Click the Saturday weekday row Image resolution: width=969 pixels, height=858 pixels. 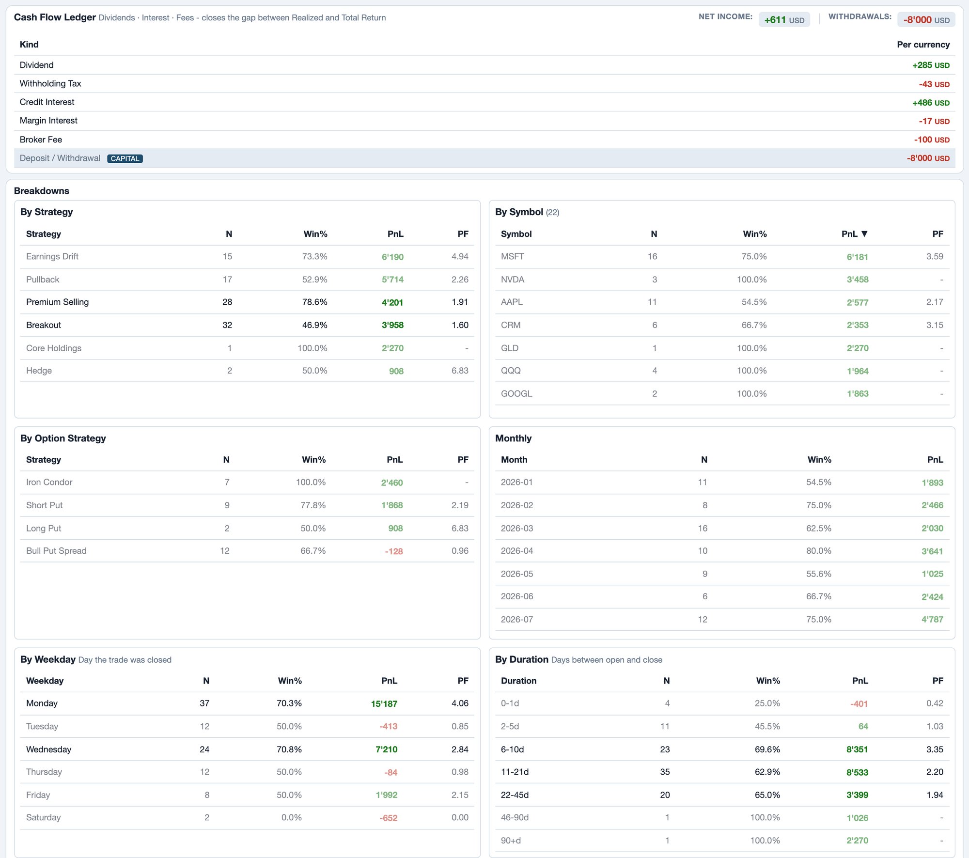247,818
